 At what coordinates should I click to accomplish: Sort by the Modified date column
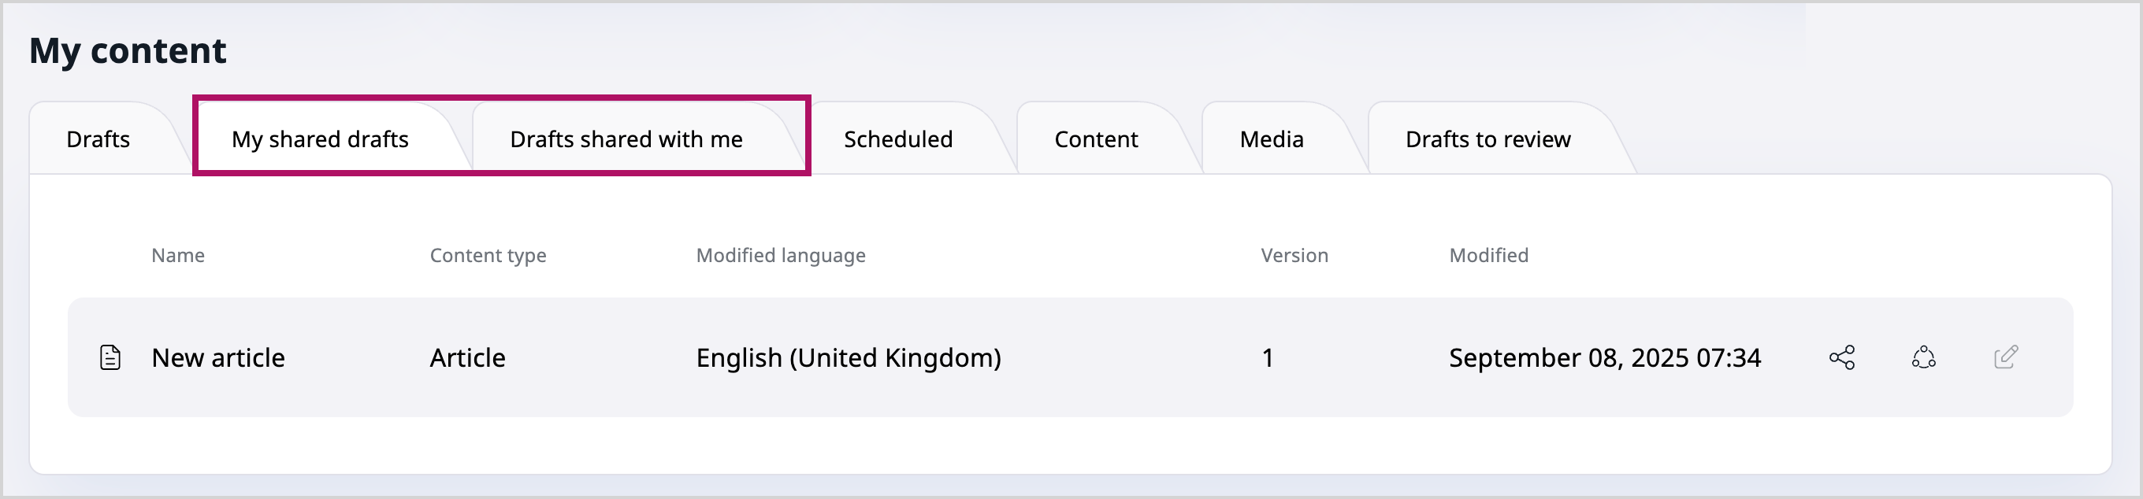tap(1488, 255)
